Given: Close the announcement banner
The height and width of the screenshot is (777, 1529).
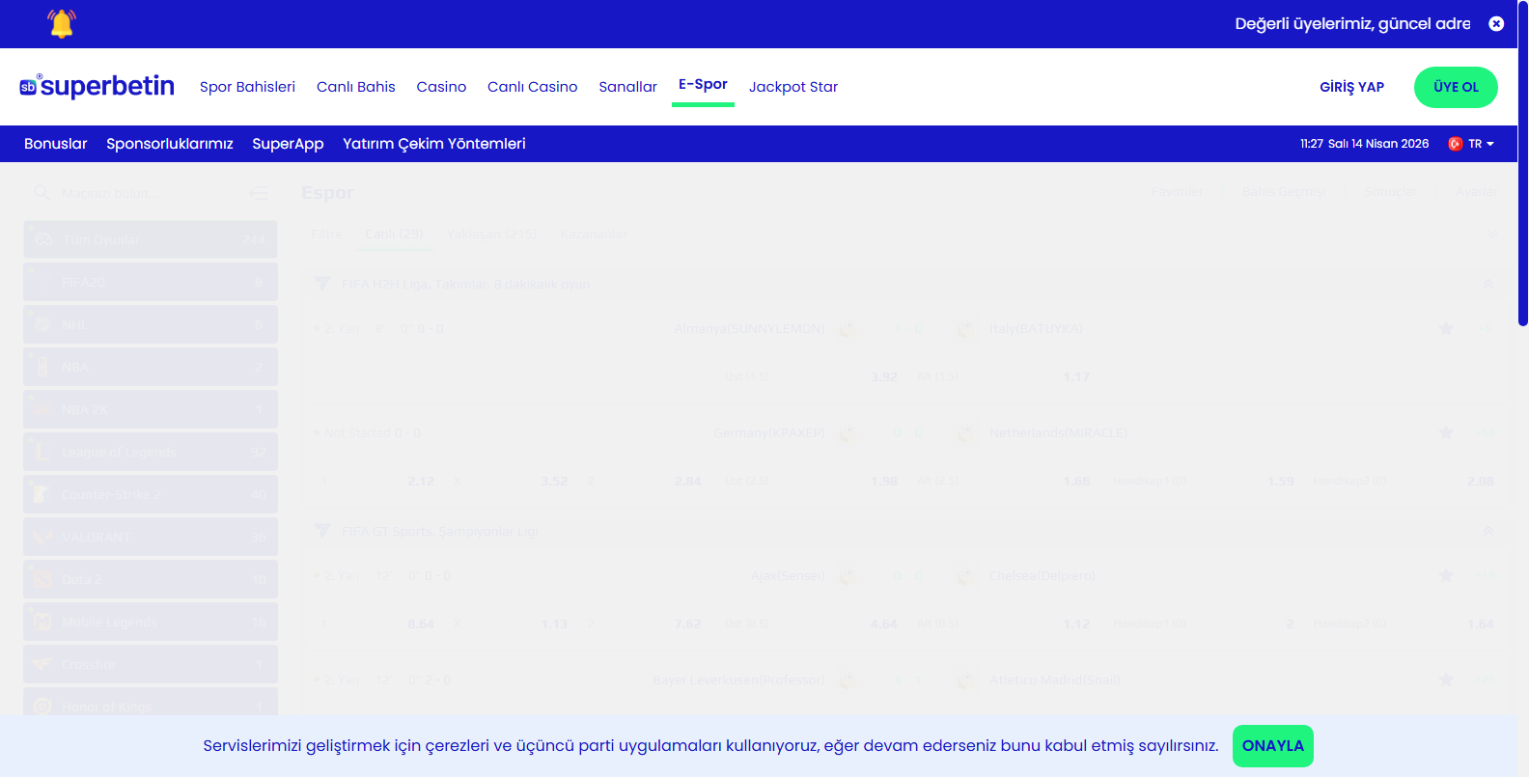Looking at the screenshot, I should (1496, 23).
